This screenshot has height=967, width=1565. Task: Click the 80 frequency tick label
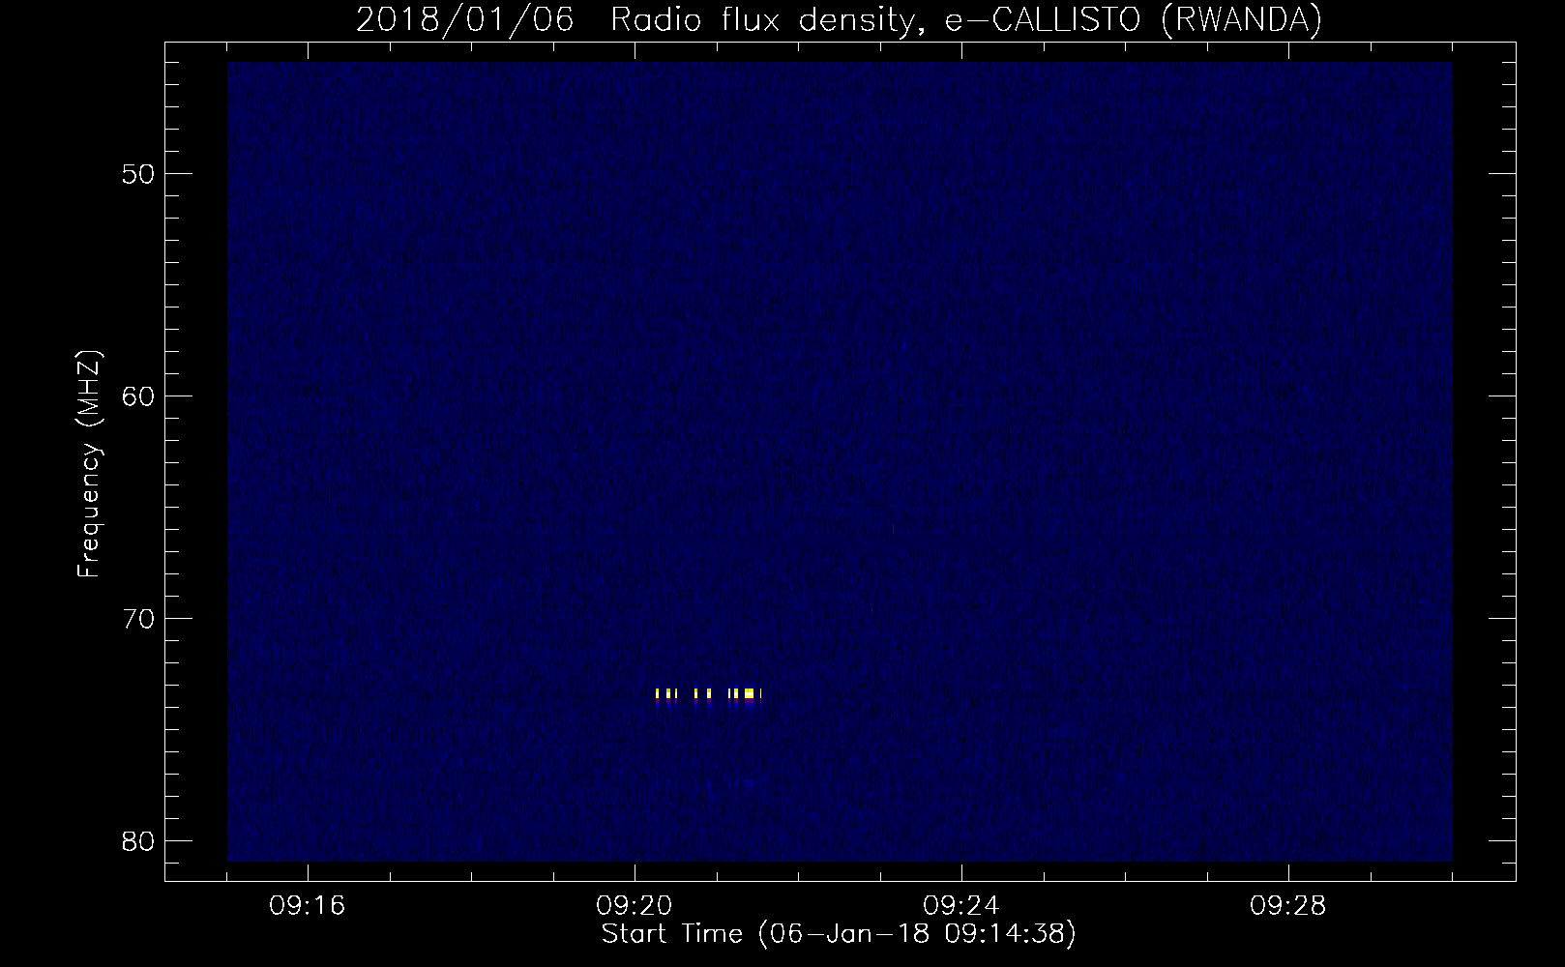139,841
